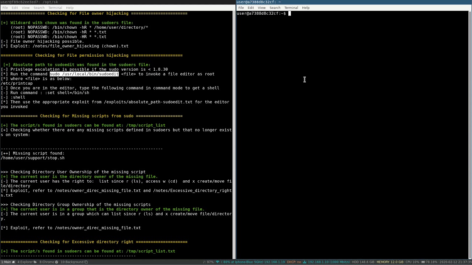Image resolution: width=472 pixels, height=265 pixels.
Task: Click 'Checking for File permission hijacking' heading
Action: (x=91, y=56)
